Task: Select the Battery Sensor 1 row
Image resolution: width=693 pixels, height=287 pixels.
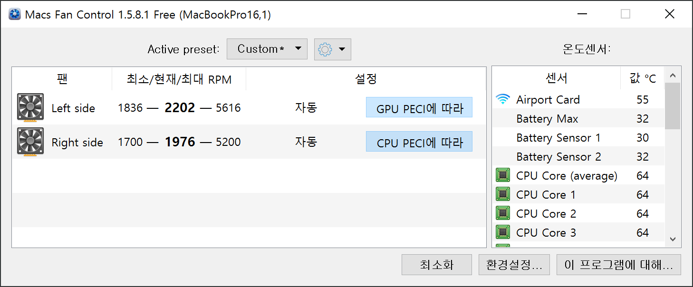Action: [x=578, y=137]
